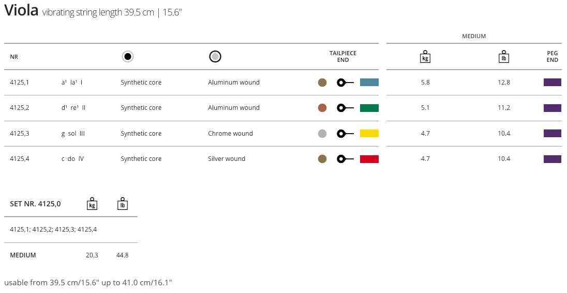Click the gray ball dot in row 4125,3
The height and width of the screenshot is (293, 567).
point(322,134)
